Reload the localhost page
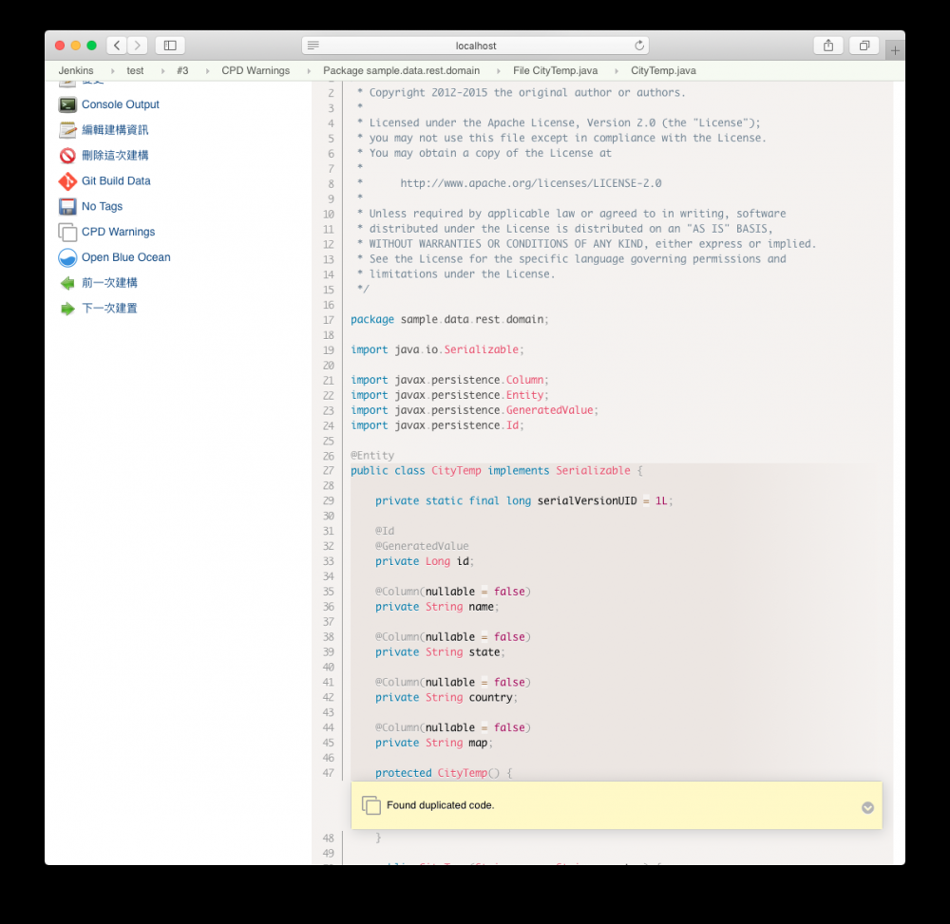This screenshot has height=924, width=950. point(639,45)
